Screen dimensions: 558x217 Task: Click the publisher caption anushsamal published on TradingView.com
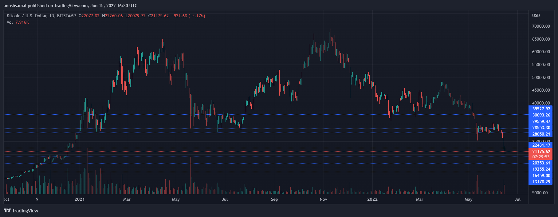click(x=70, y=6)
